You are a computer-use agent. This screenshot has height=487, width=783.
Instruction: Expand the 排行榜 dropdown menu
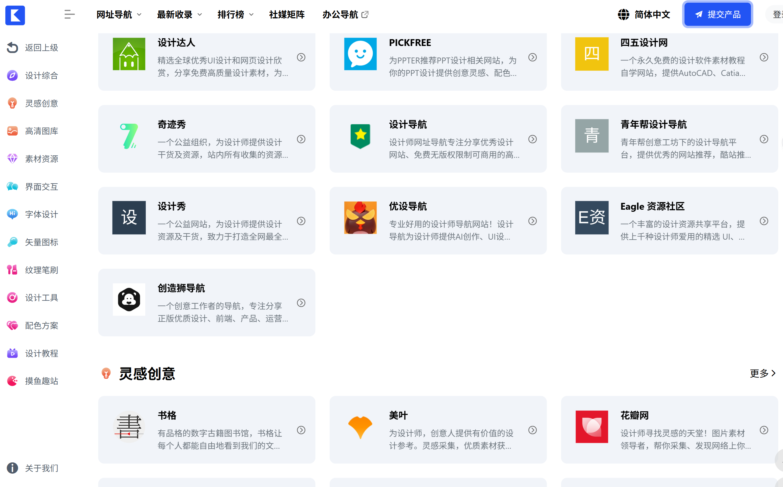pos(236,15)
